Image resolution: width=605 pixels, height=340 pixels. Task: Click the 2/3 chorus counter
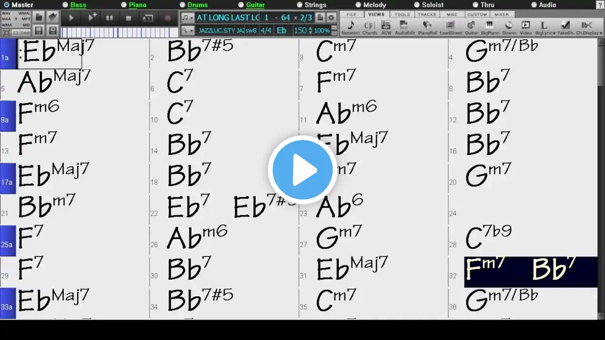[306, 17]
